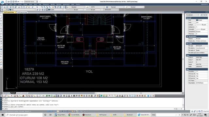Open the File menu

(x=7, y=4)
